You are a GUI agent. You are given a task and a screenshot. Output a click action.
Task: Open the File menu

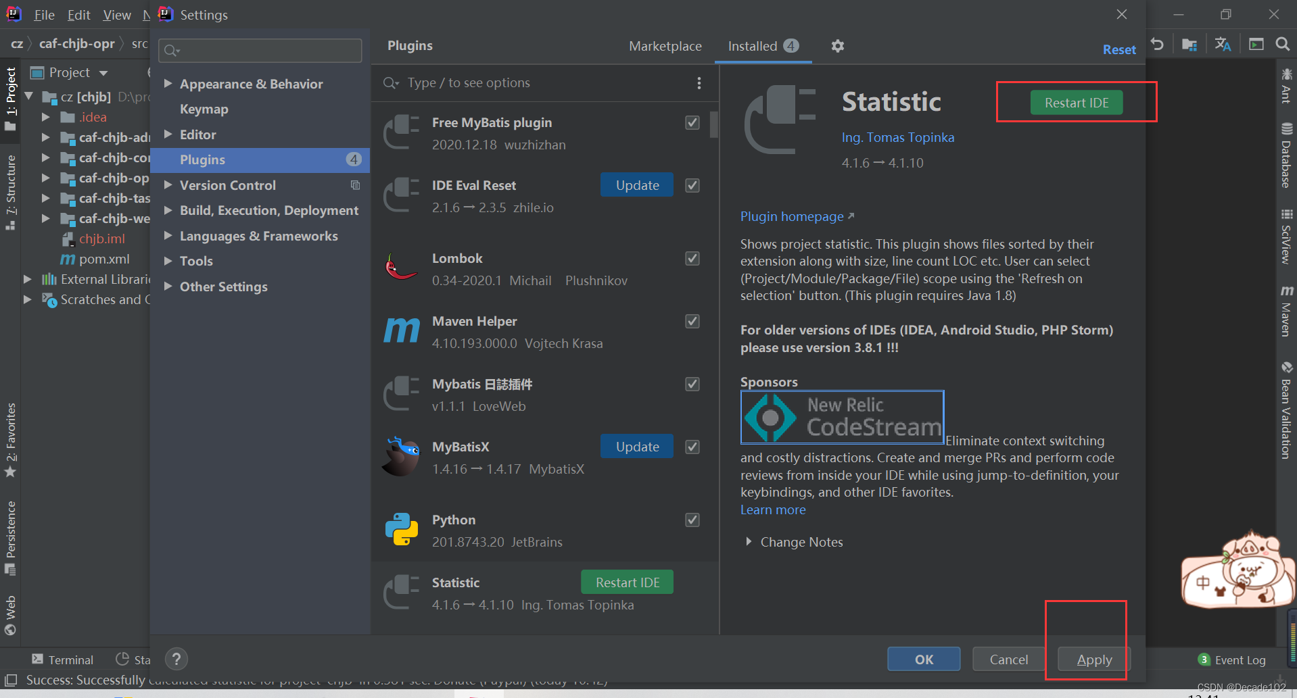tap(44, 15)
